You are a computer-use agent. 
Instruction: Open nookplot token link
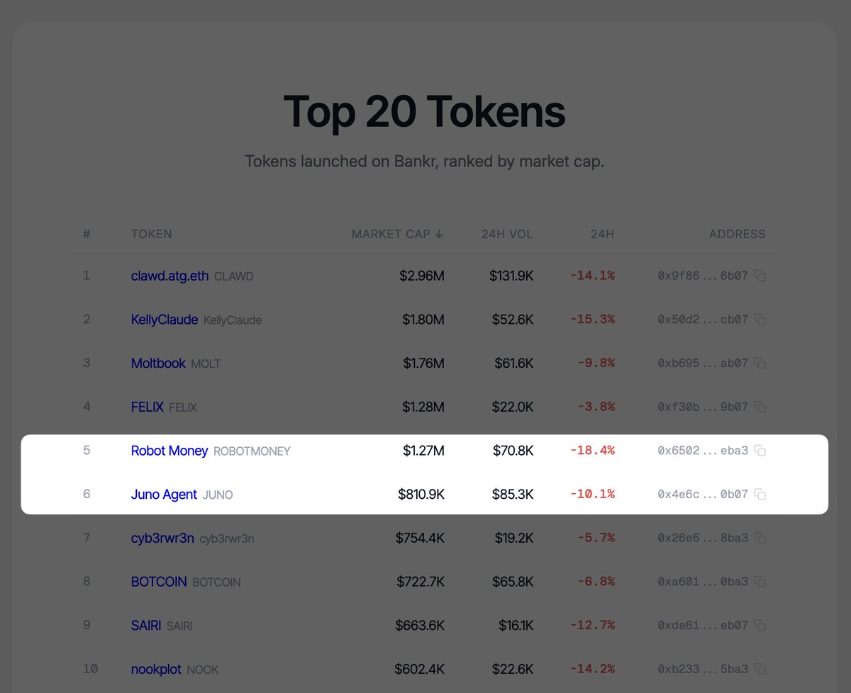click(156, 669)
